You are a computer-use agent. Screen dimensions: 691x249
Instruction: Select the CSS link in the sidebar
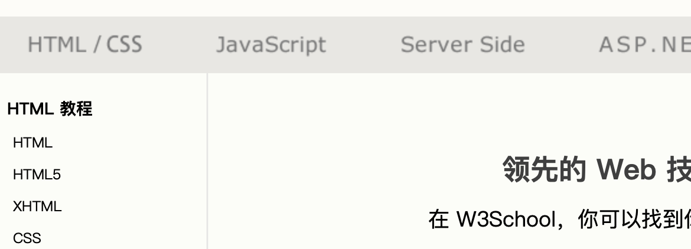[27, 238]
